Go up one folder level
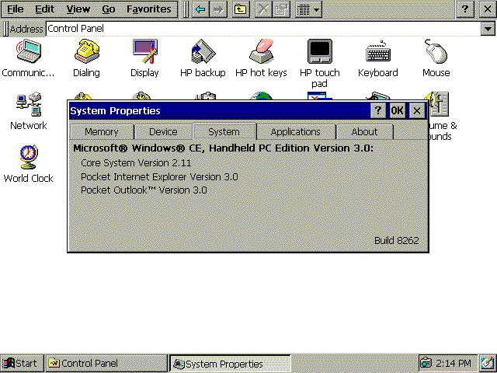 (241, 9)
